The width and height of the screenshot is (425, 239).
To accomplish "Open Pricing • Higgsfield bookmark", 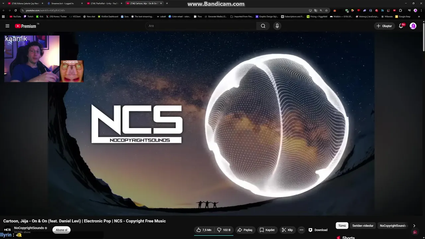I will [317, 17].
